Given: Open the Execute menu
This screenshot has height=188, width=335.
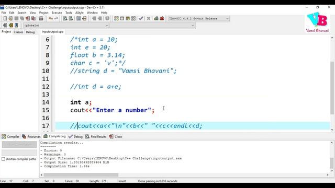Looking at the screenshot, I should (57, 13).
